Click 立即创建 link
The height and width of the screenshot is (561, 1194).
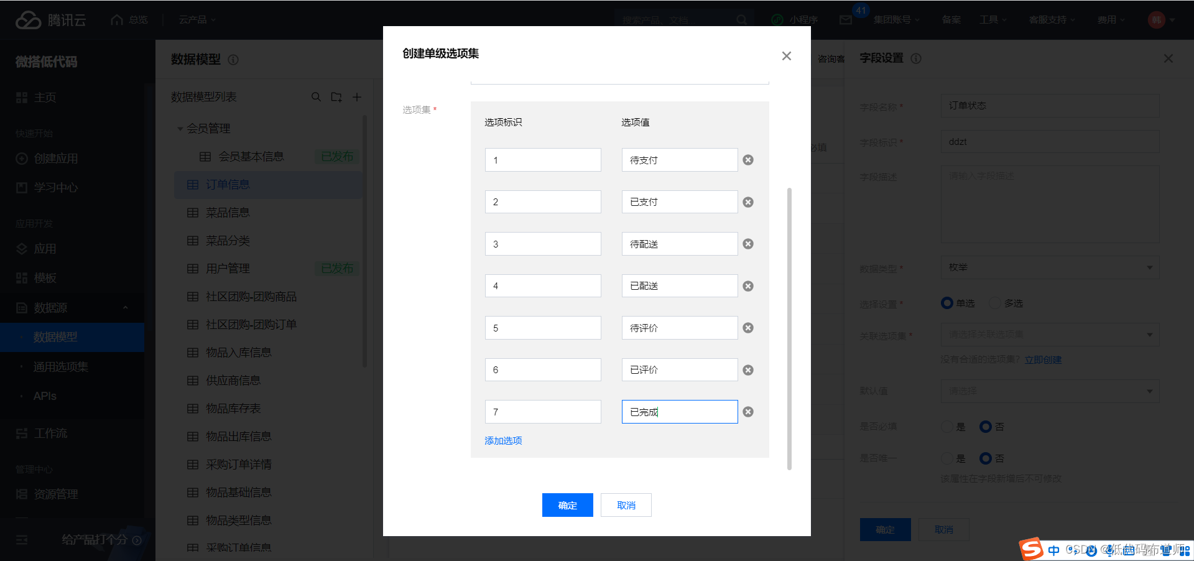point(1043,359)
